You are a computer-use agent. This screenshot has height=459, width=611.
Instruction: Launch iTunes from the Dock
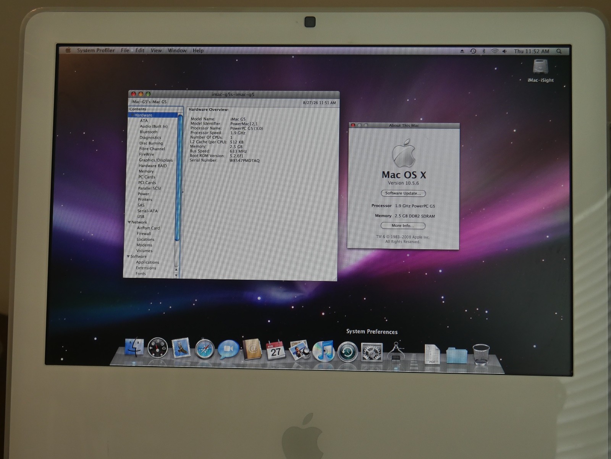point(323,351)
